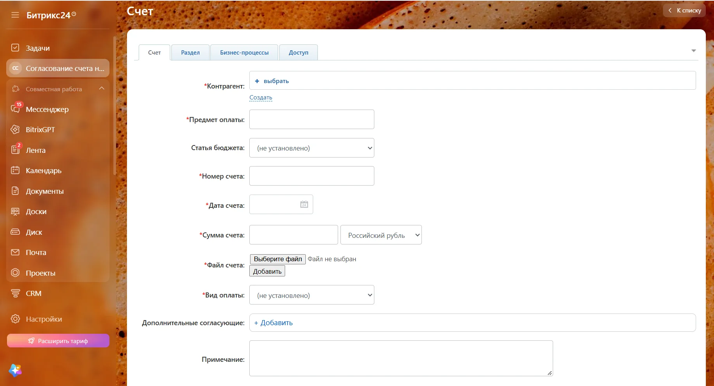Switch to the Счет tab
This screenshot has width=714, height=386.
click(x=154, y=52)
